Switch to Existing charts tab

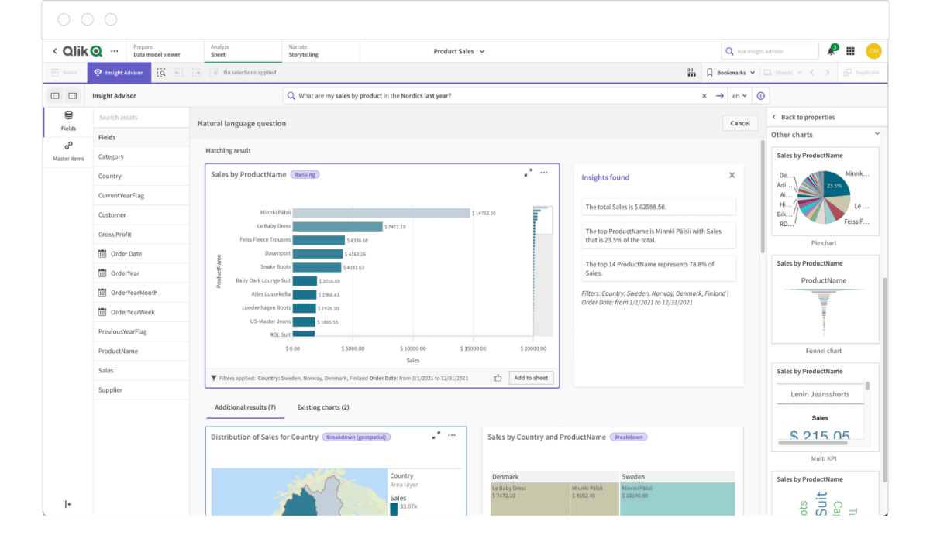coord(323,407)
